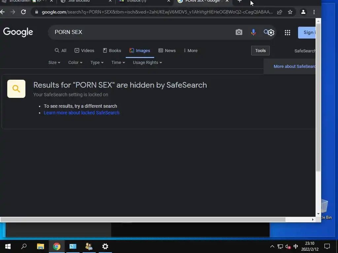Click the Google logo
The width and height of the screenshot is (338, 253).
coord(18,32)
